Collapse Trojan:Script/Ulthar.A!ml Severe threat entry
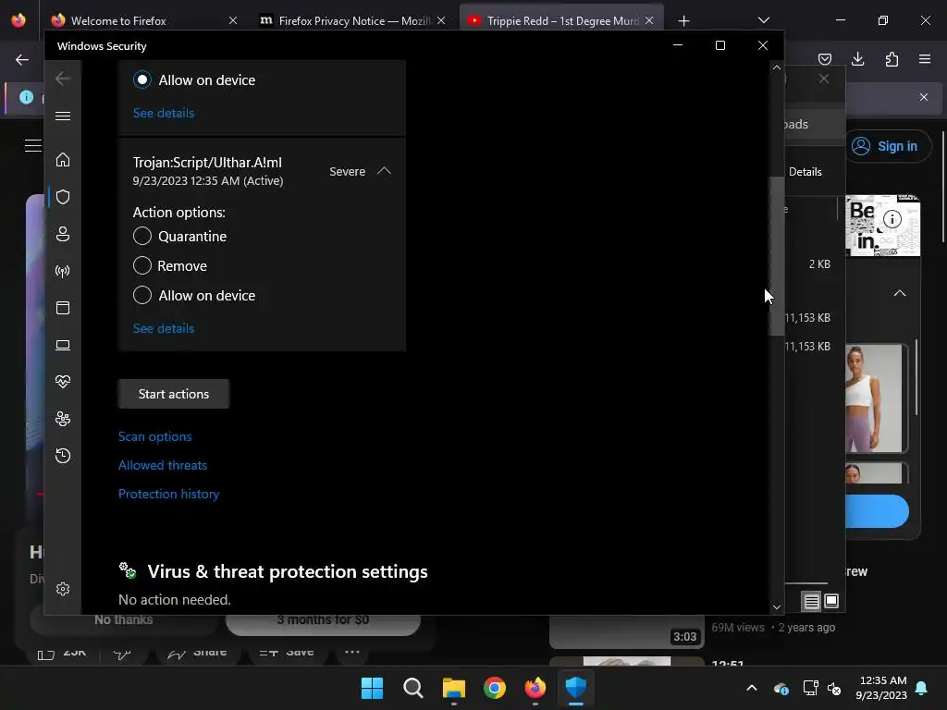The image size is (947, 710). click(384, 171)
